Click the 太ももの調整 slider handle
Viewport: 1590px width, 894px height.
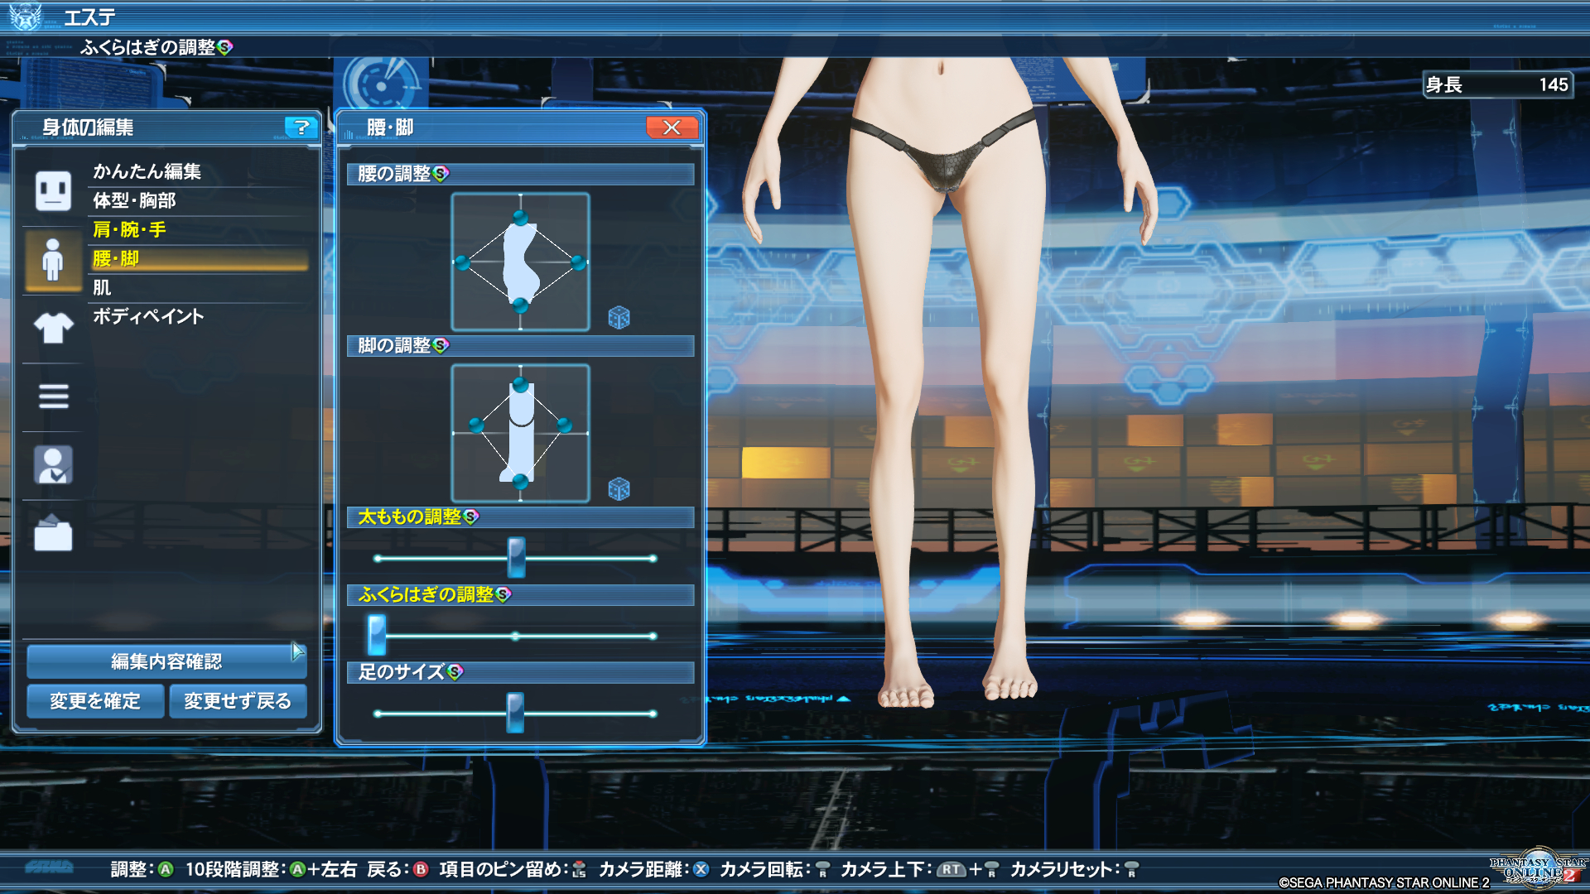point(516,557)
